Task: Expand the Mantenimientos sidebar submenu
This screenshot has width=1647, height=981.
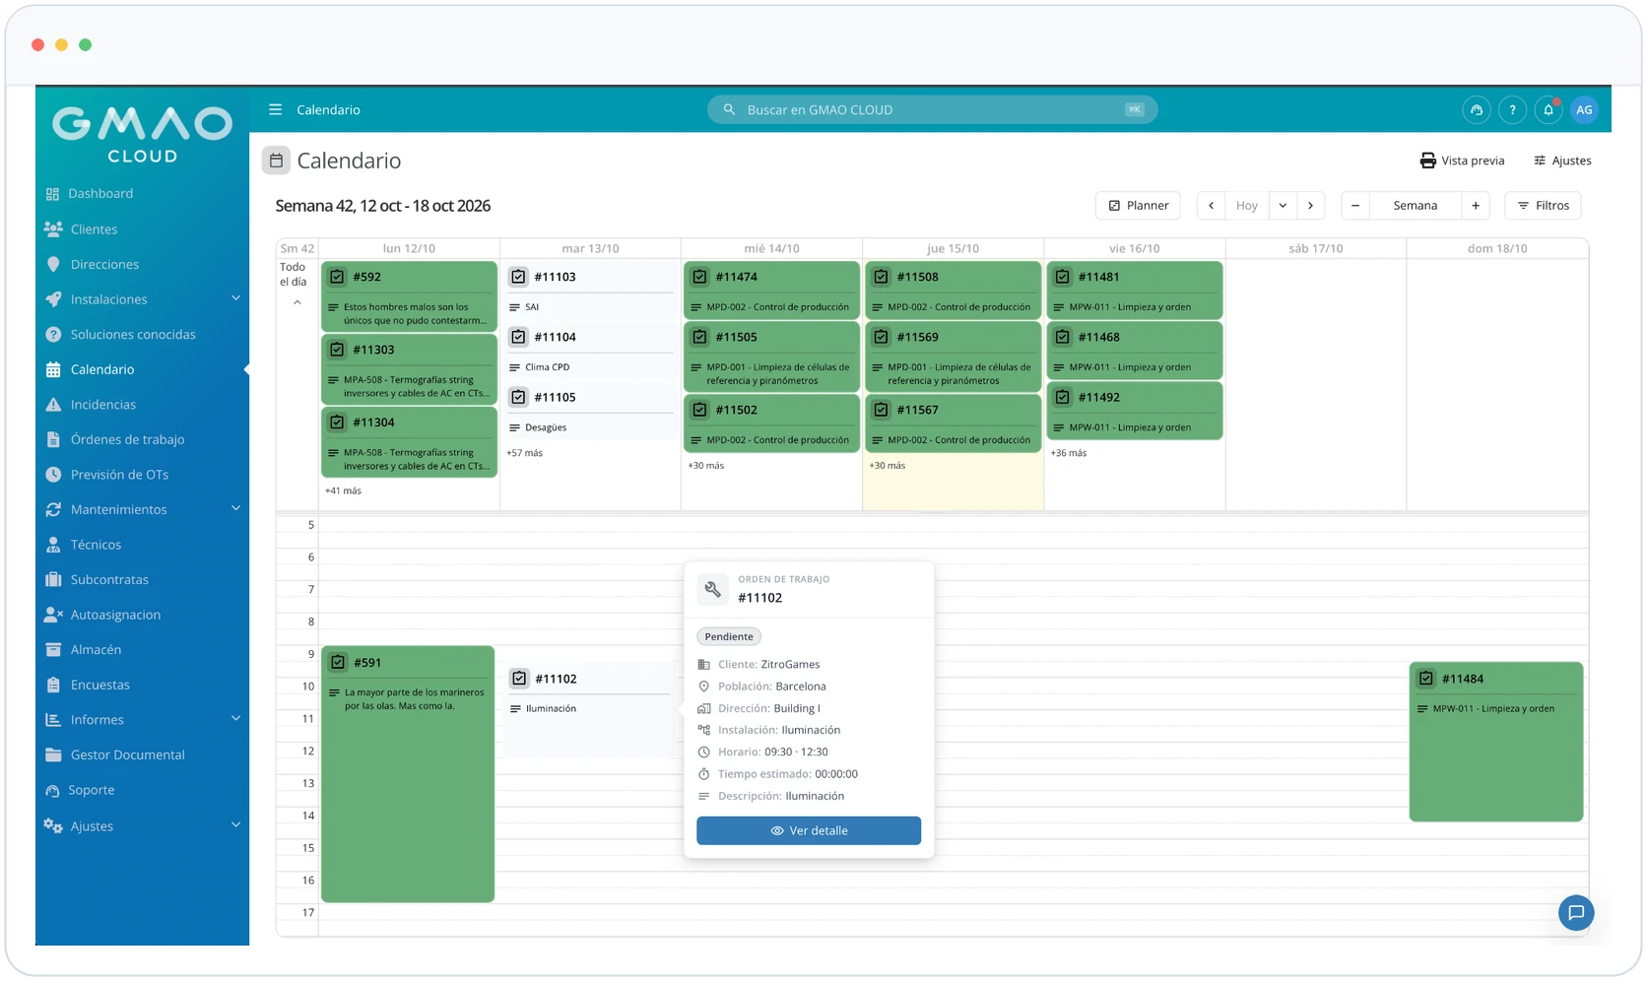Action: click(235, 508)
